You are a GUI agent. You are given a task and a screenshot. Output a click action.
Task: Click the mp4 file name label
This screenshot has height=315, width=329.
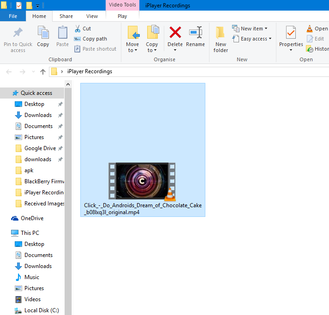click(x=143, y=209)
